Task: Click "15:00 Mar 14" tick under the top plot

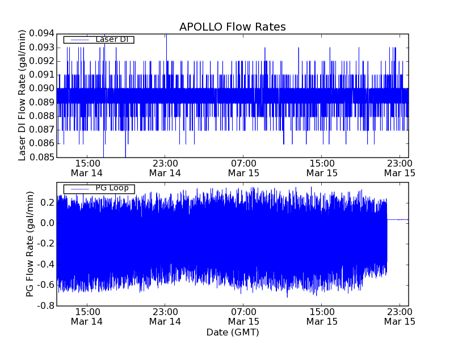Action: pyautogui.click(x=87, y=168)
